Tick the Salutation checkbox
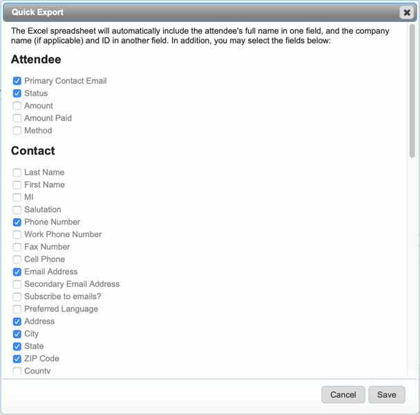 (x=17, y=210)
